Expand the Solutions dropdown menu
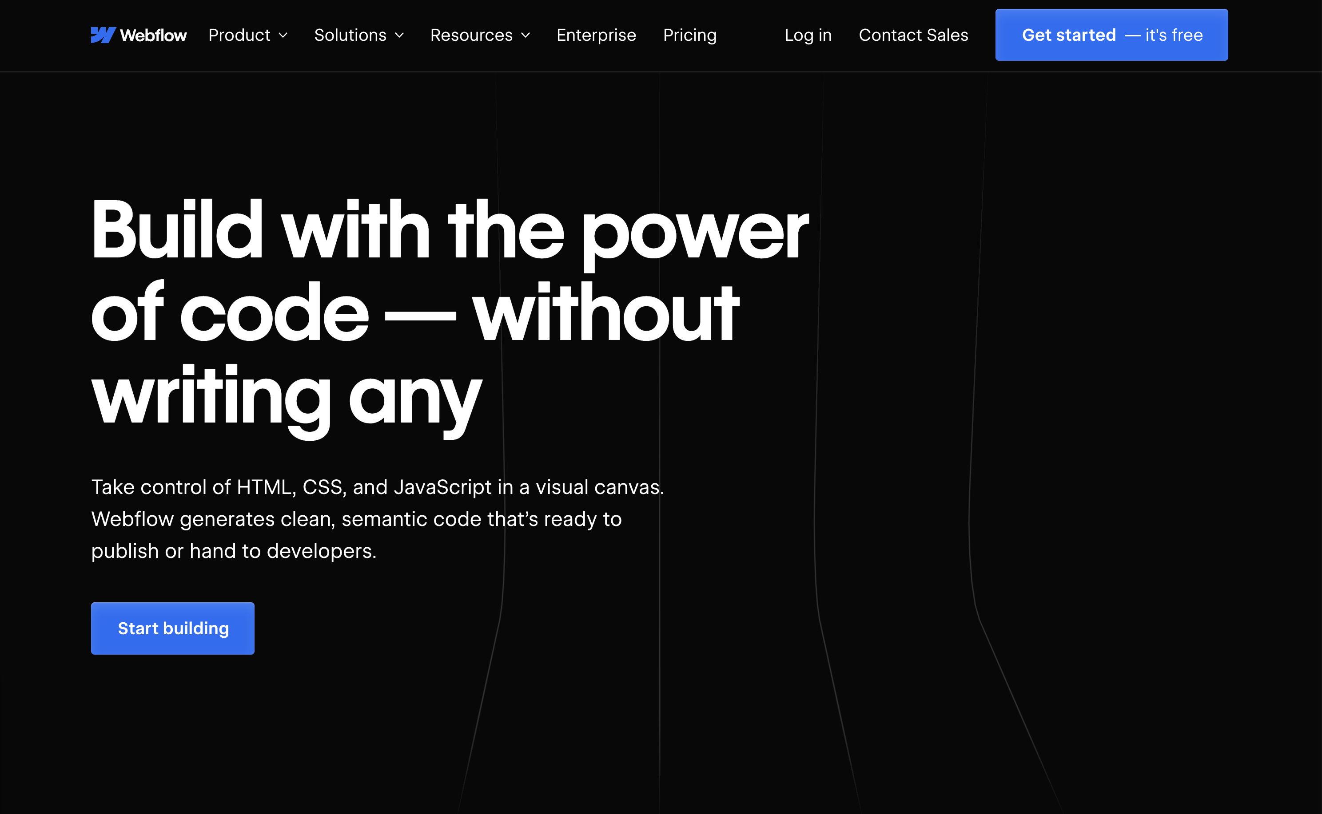The height and width of the screenshot is (814, 1322). (x=360, y=35)
